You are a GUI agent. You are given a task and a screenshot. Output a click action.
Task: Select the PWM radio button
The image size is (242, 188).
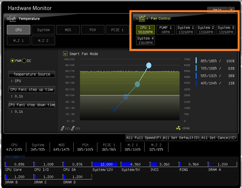(12, 61)
